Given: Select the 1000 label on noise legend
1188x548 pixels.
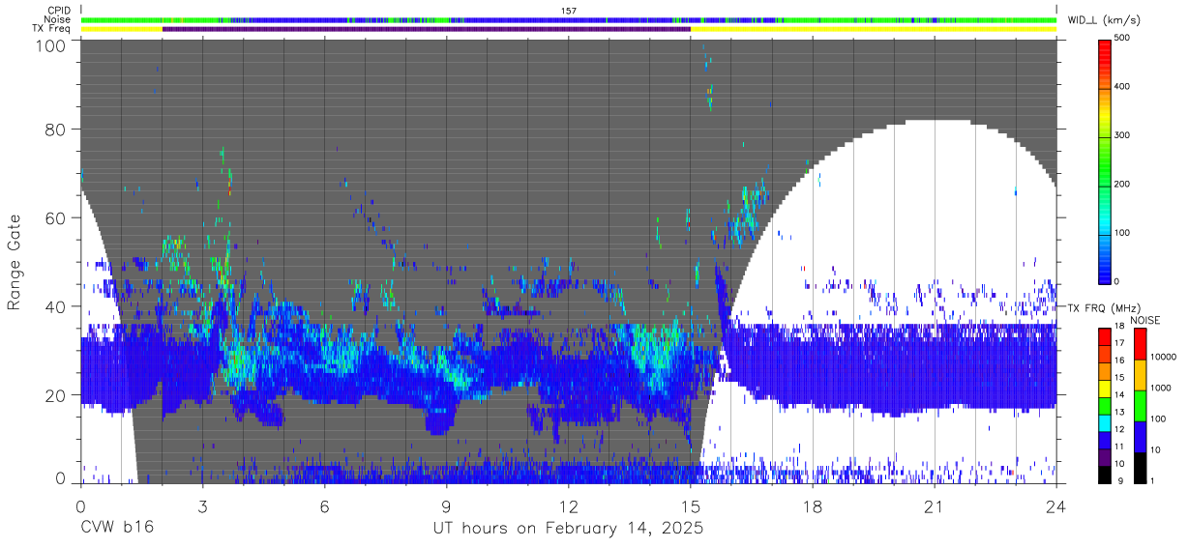Looking at the screenshot, I should point(1161,389).
